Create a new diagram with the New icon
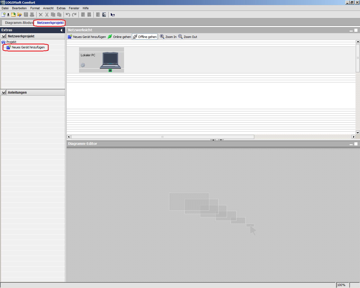 pyautogui.click(x=3, y=15)
